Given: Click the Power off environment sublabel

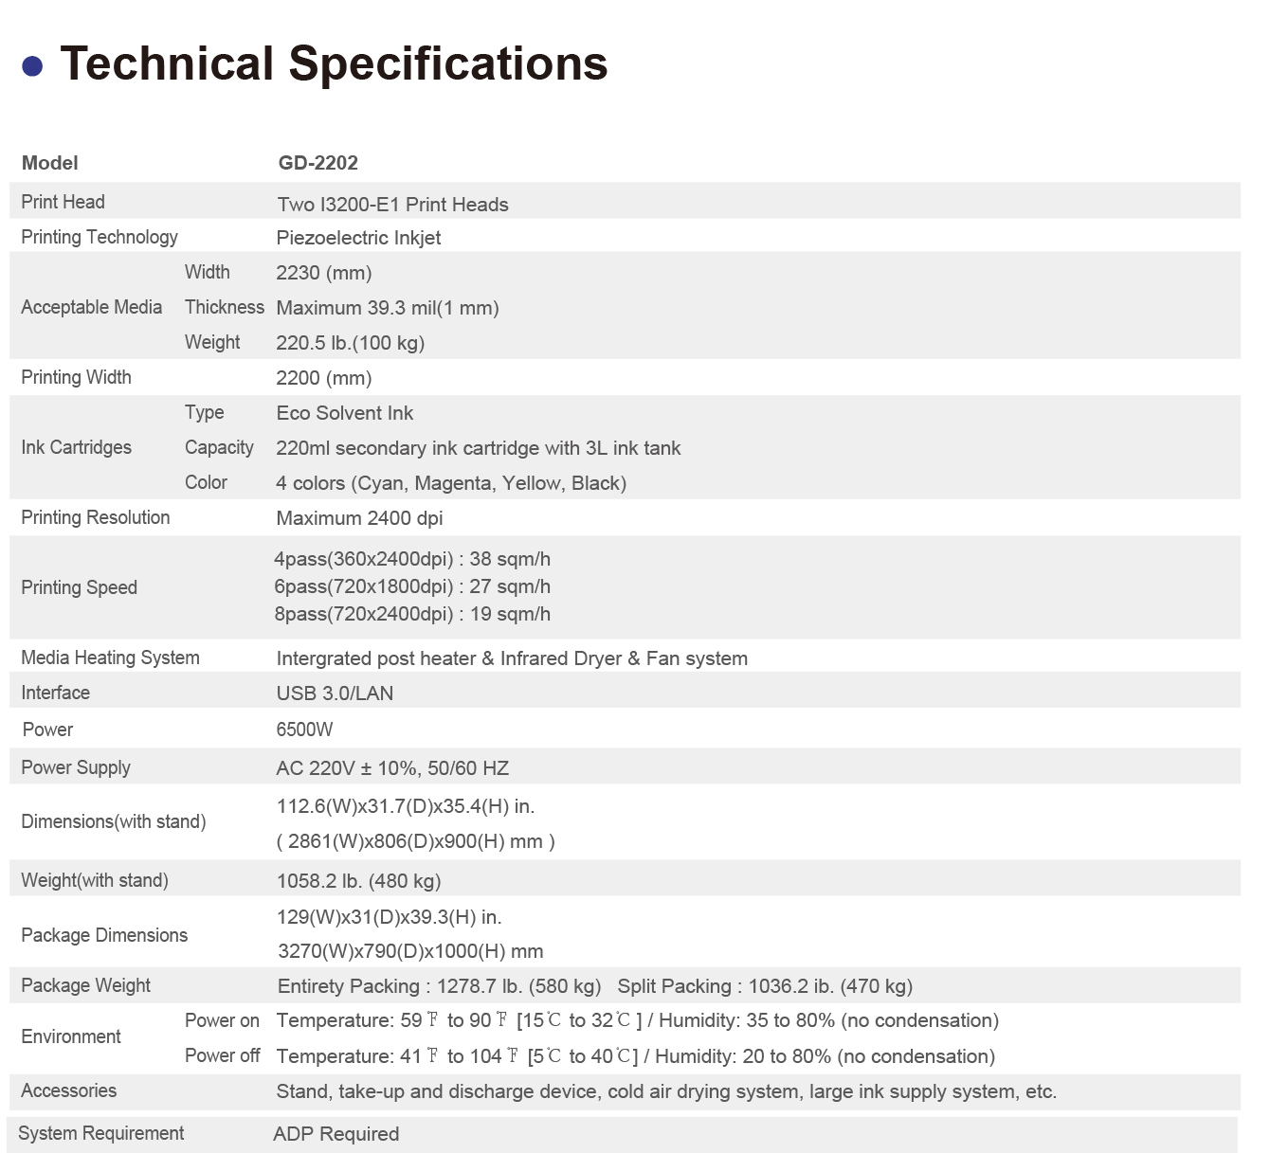Looking at the screenshot, I should (222, 1055).
